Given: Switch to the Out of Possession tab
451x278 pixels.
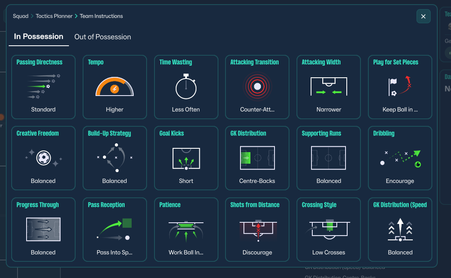Looking at the screenshot, I should click(103, 37).
